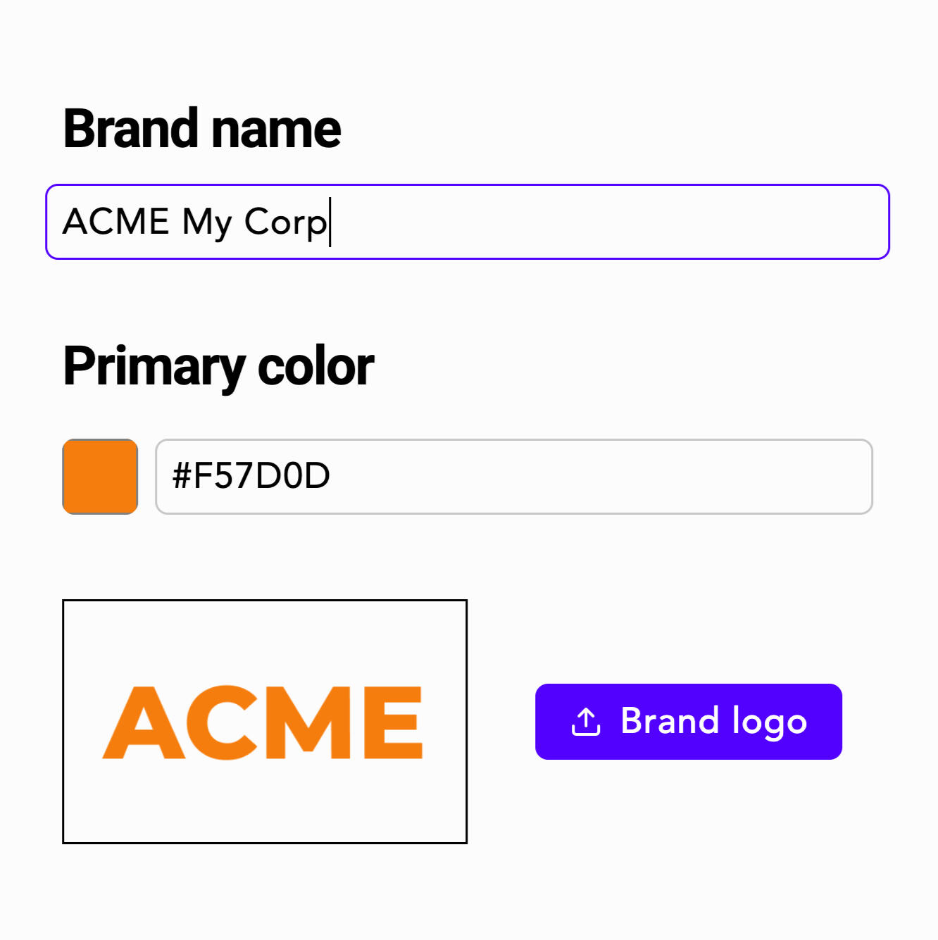Viewport: 938px width, 940px height.
Task: Click the word "My" in brand name field
Action: tap(206, 222)
